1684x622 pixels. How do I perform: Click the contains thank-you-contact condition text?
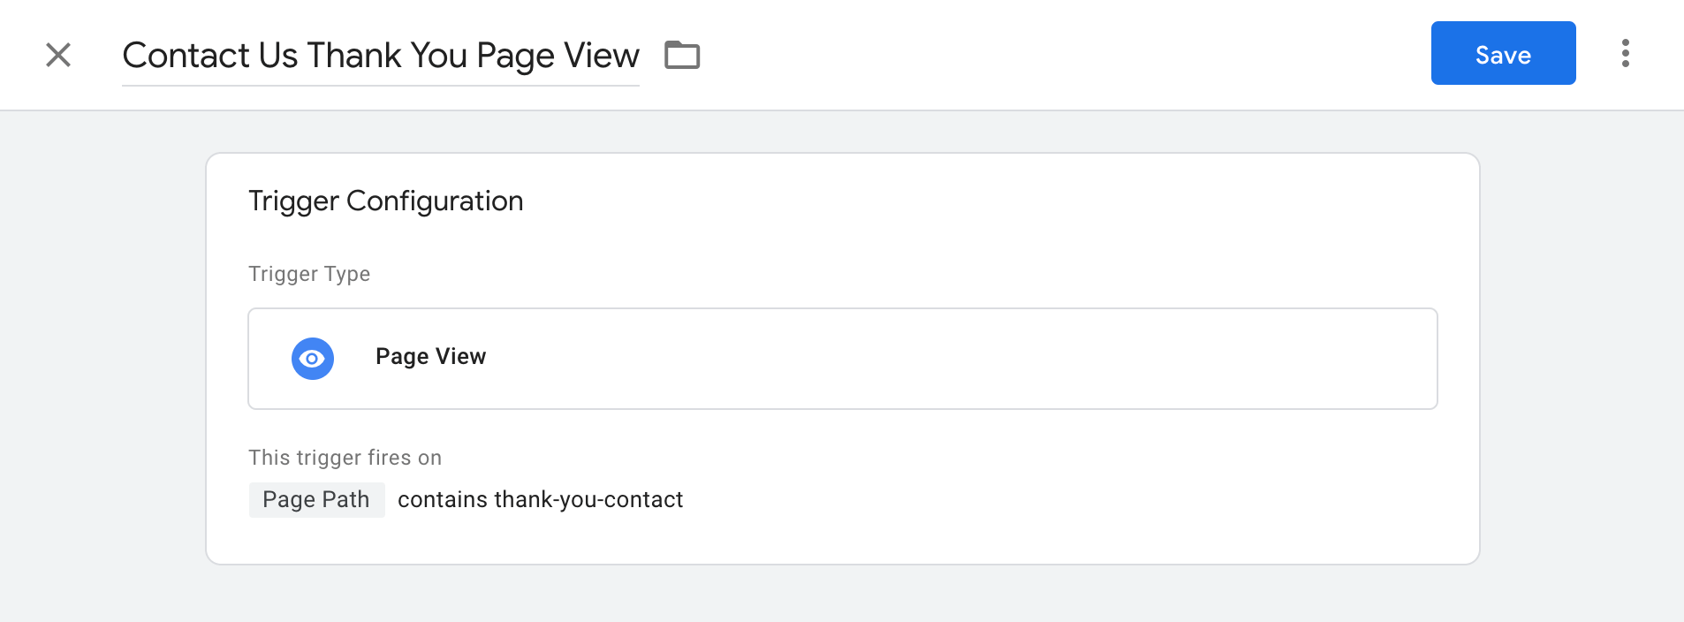click(x=540, y=500)
